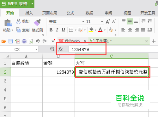Screen dimensions: 158x117
Task: Apply cell borders icon
Action: (71, 30)
